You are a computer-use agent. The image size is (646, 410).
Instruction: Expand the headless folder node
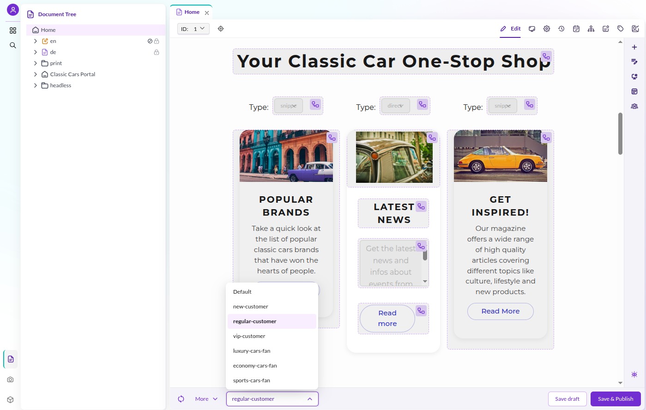(36, 85)
